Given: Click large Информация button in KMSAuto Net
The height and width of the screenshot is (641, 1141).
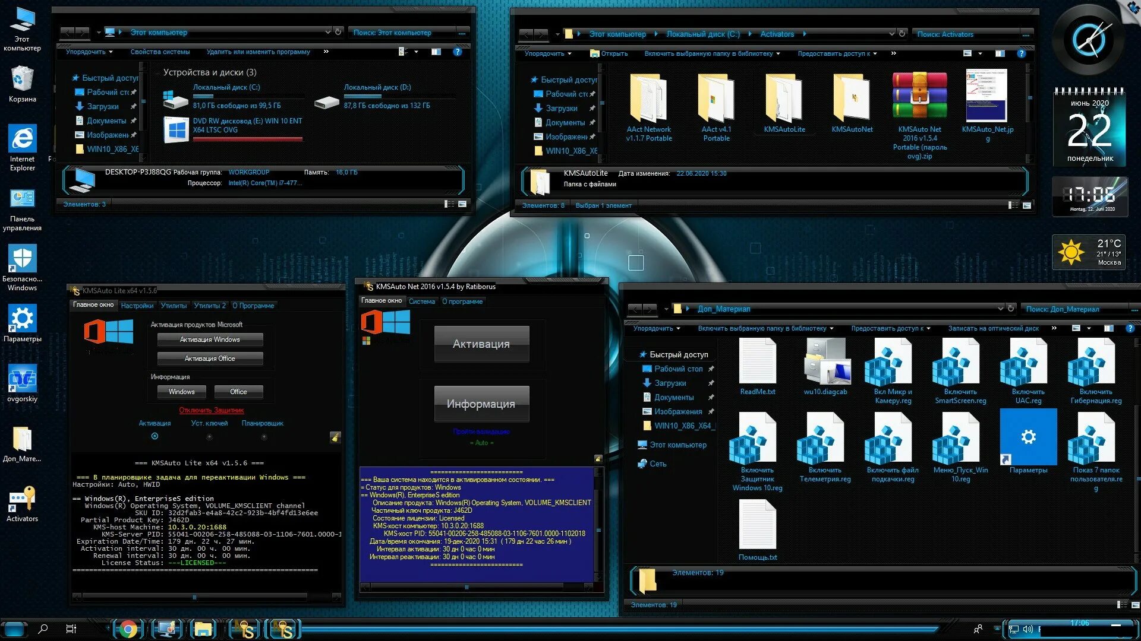Looking at the screenshot, I should click(x=481, y=404).
